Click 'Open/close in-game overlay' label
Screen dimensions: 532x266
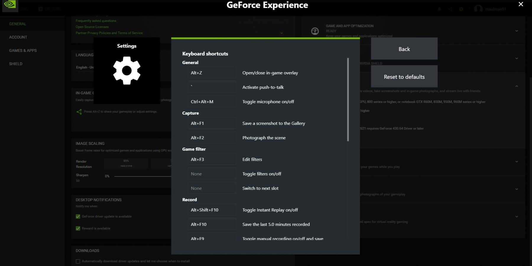pos(270,73)
